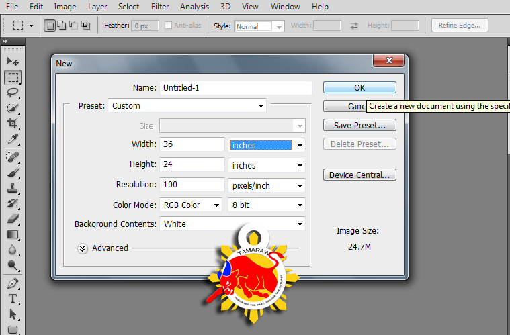Viewport: 510px width, 335px height.
Task: Open the Filter menu
Action: [x=160, y=7]
